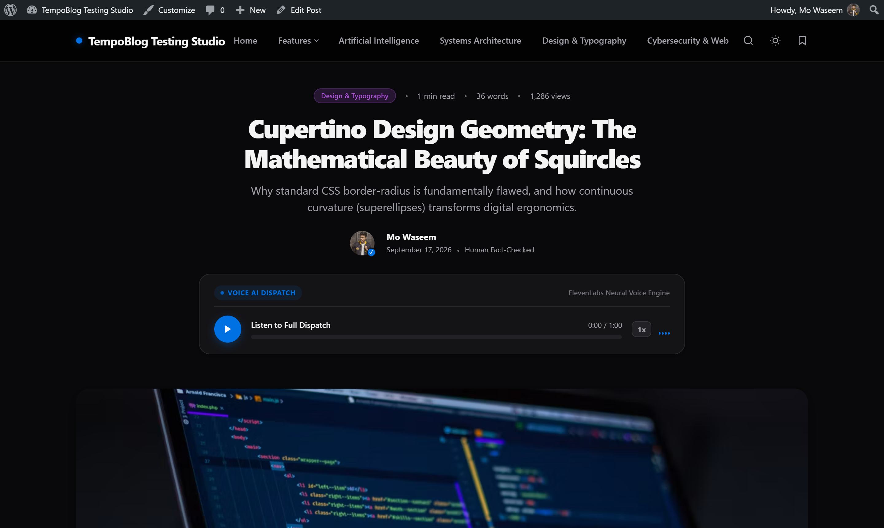884x528 pixels.
Task: Click the author avatar with verified badge
Action: (362, 243)
